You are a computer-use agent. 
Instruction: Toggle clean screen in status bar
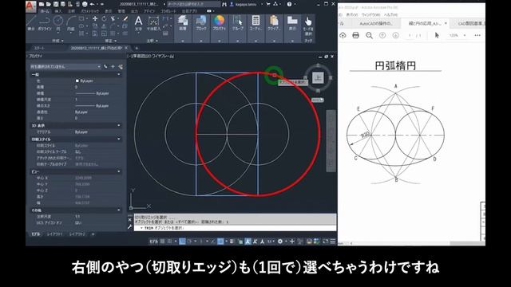pyautogui.click(x=325, y=242)
